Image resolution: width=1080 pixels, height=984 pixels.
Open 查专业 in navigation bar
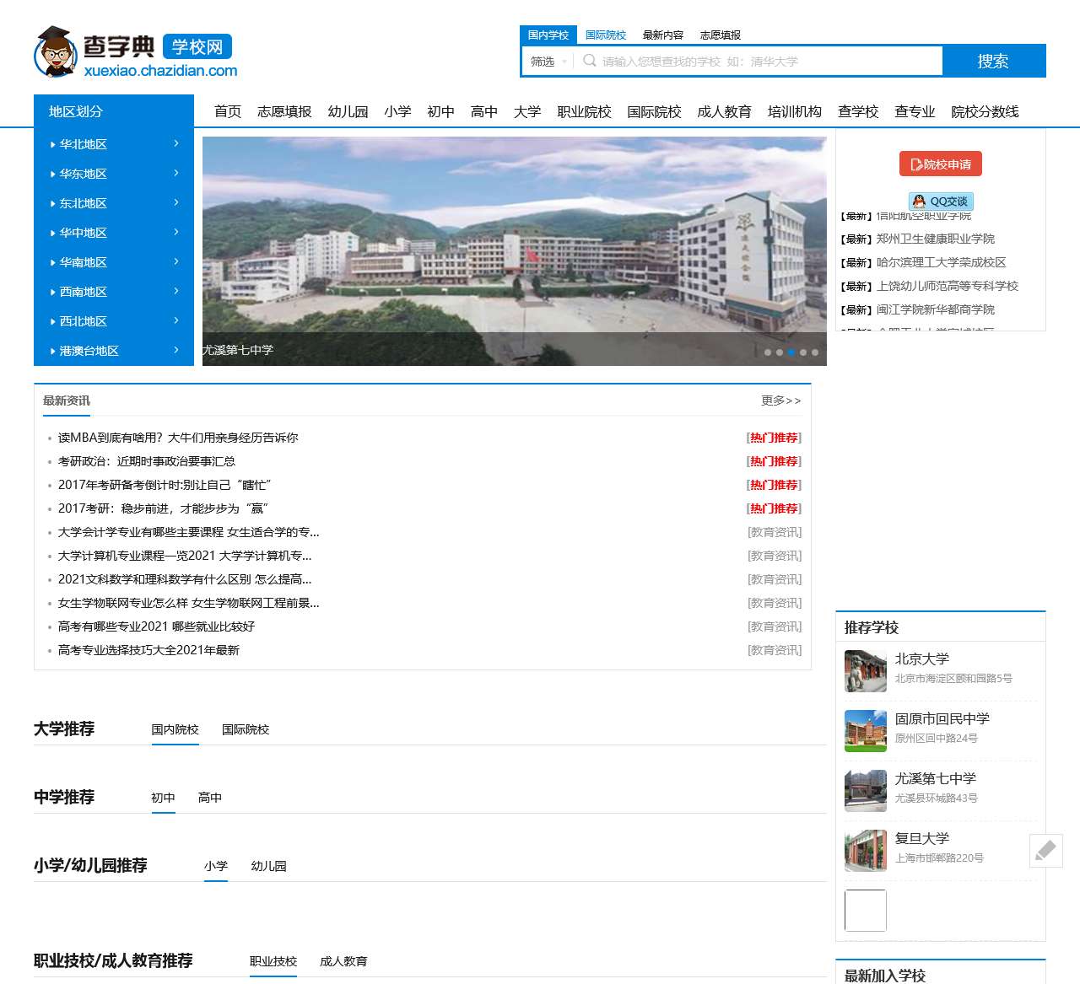[915, 111]
